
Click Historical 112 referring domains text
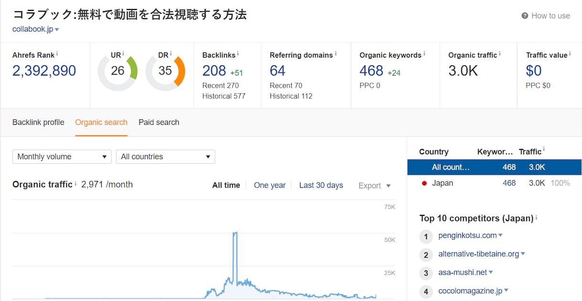tap(291, 96)
